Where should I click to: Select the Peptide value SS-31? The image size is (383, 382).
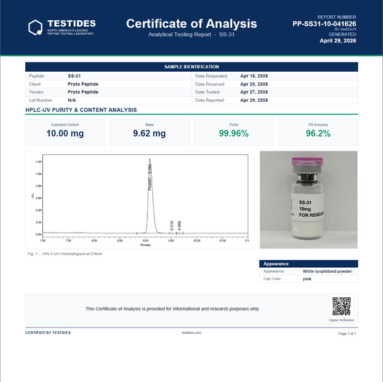[74, 76]
